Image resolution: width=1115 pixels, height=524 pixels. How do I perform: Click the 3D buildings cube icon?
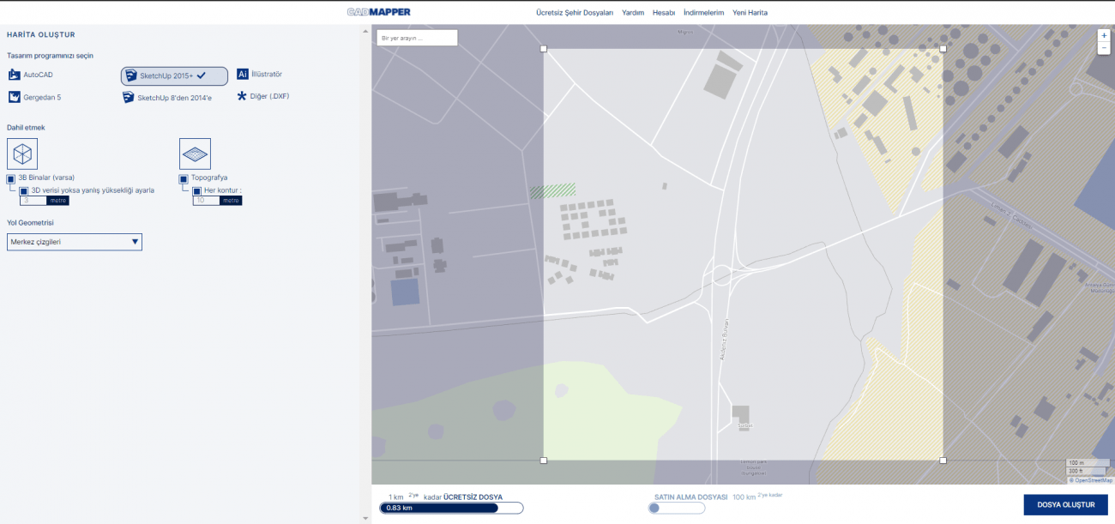(22, 154)
